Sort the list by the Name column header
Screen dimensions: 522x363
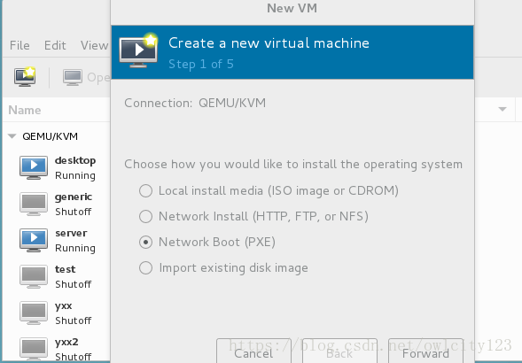click(25, 110)
